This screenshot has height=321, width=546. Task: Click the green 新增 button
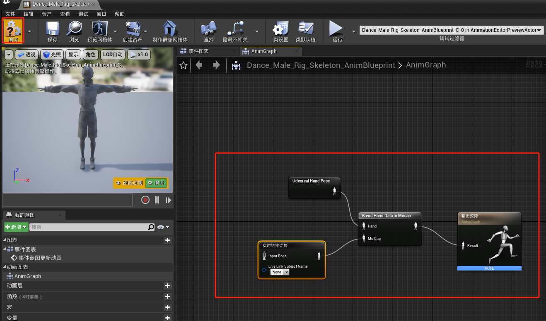16,227
